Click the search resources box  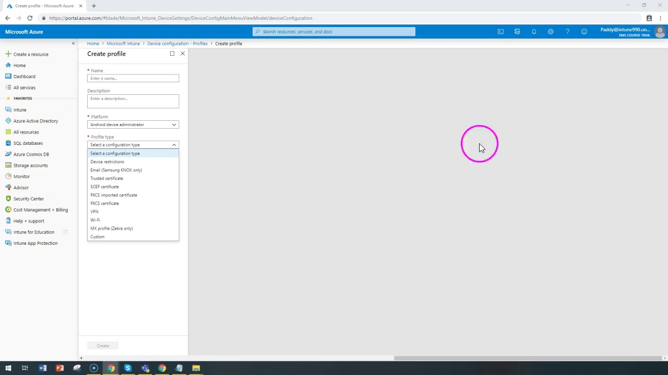click(x=334, y=32)
